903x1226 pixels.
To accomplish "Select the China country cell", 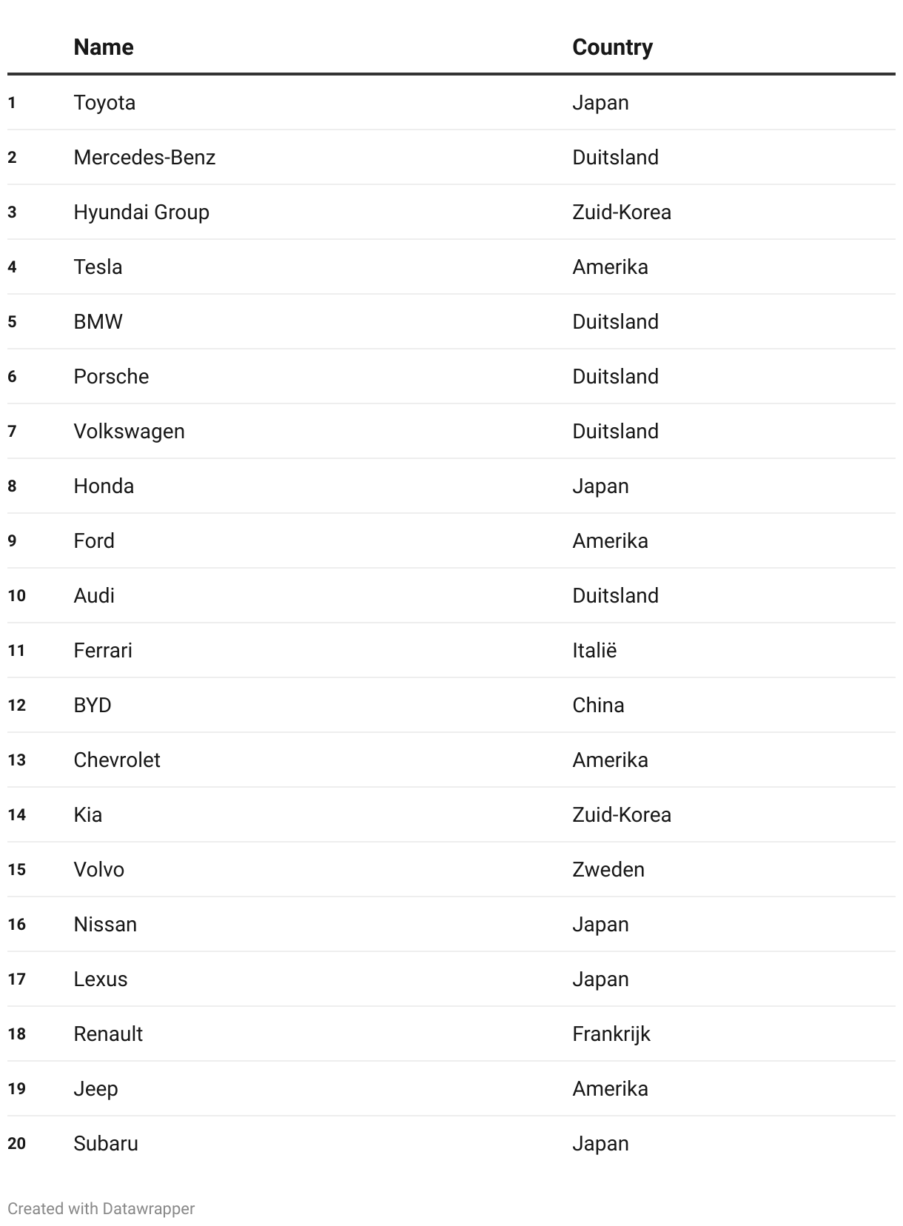I will click(x=598, y=705).
